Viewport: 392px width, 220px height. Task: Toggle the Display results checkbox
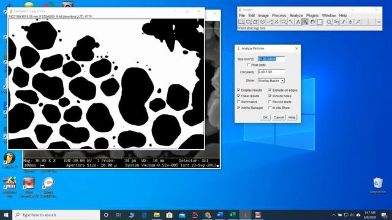click(238, 90)
